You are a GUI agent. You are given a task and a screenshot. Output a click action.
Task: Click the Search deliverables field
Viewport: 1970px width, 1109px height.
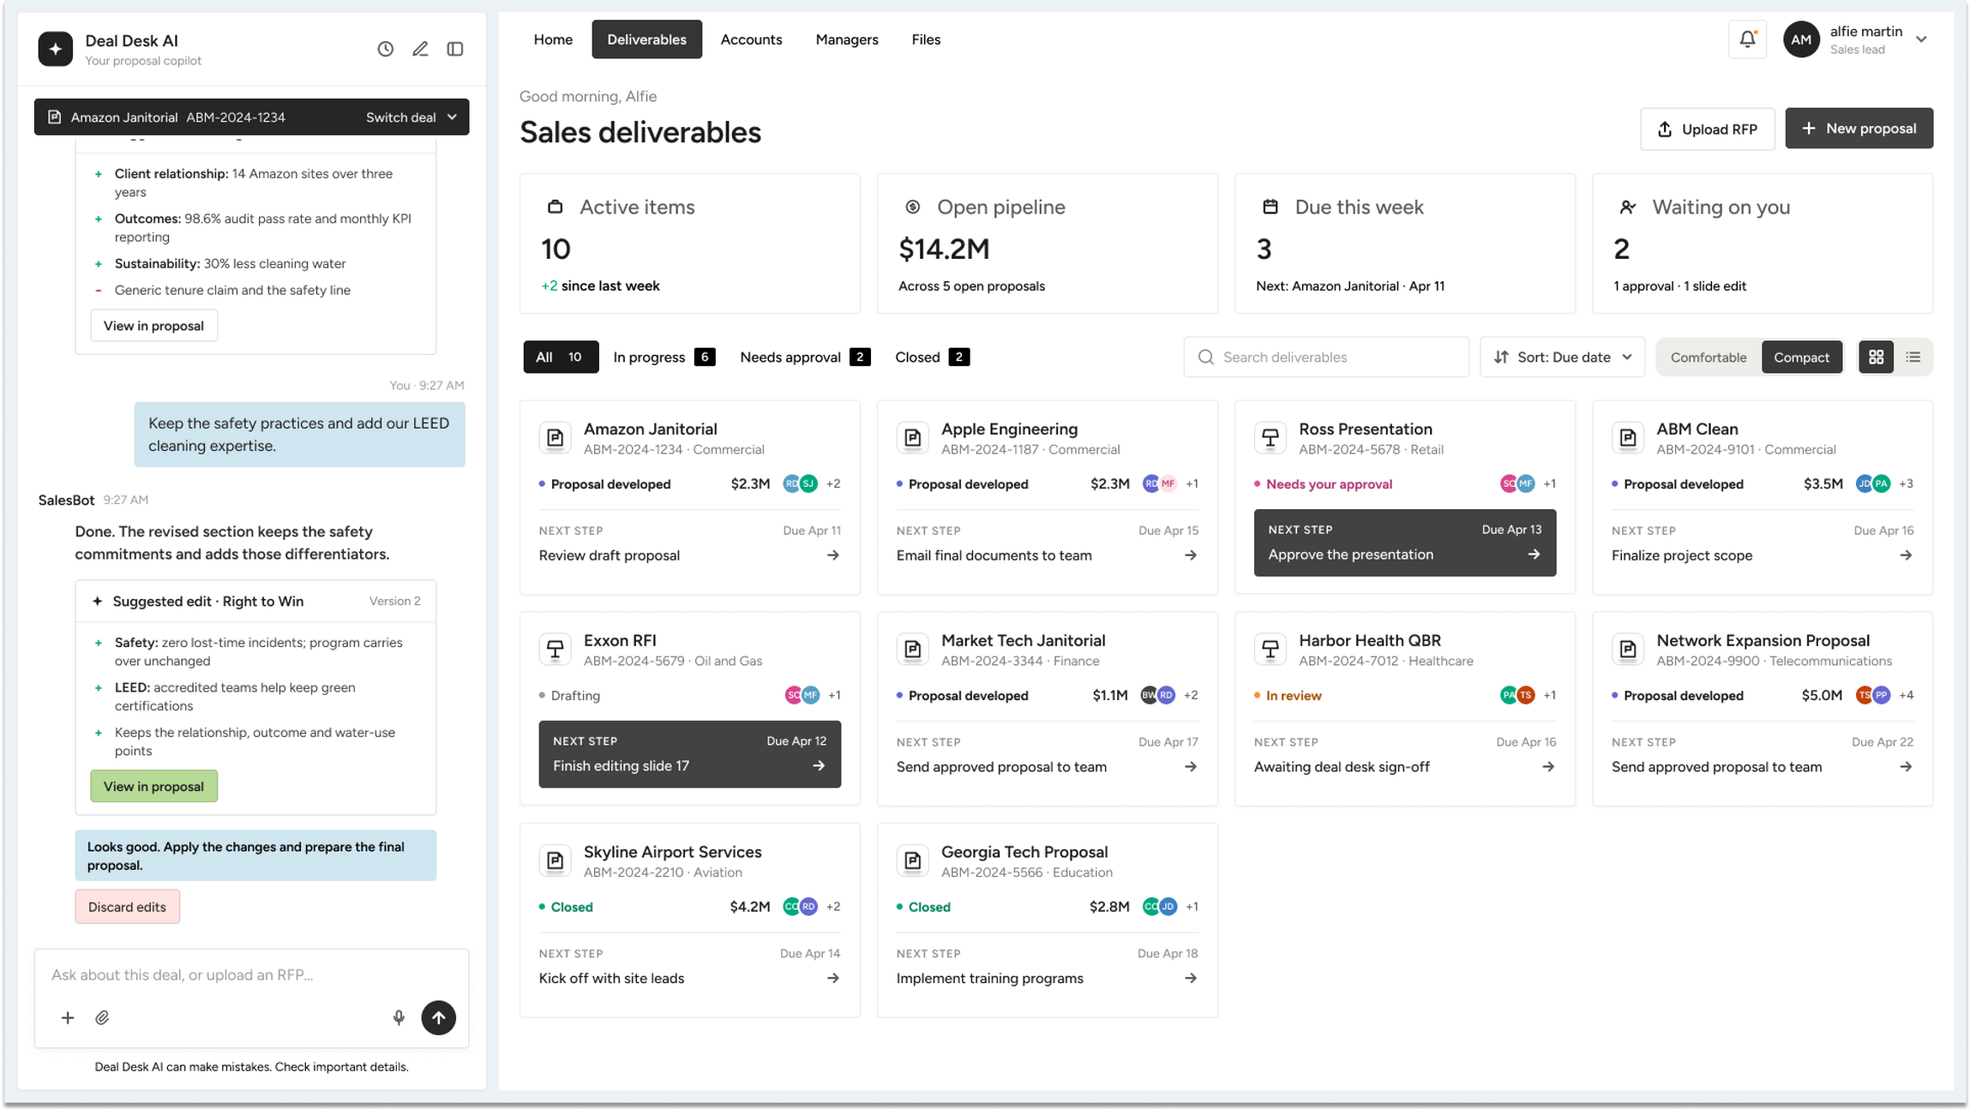click(1325, 357)
